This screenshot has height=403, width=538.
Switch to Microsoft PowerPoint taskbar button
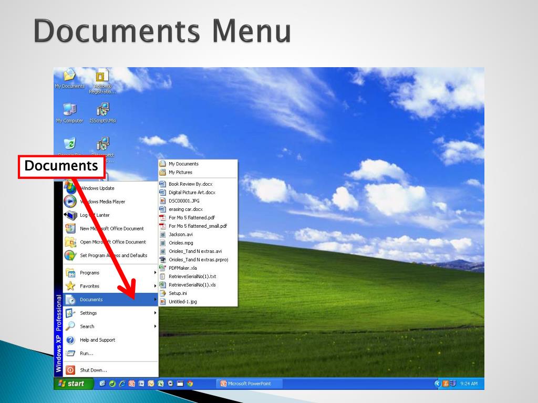tap(250, 384)
